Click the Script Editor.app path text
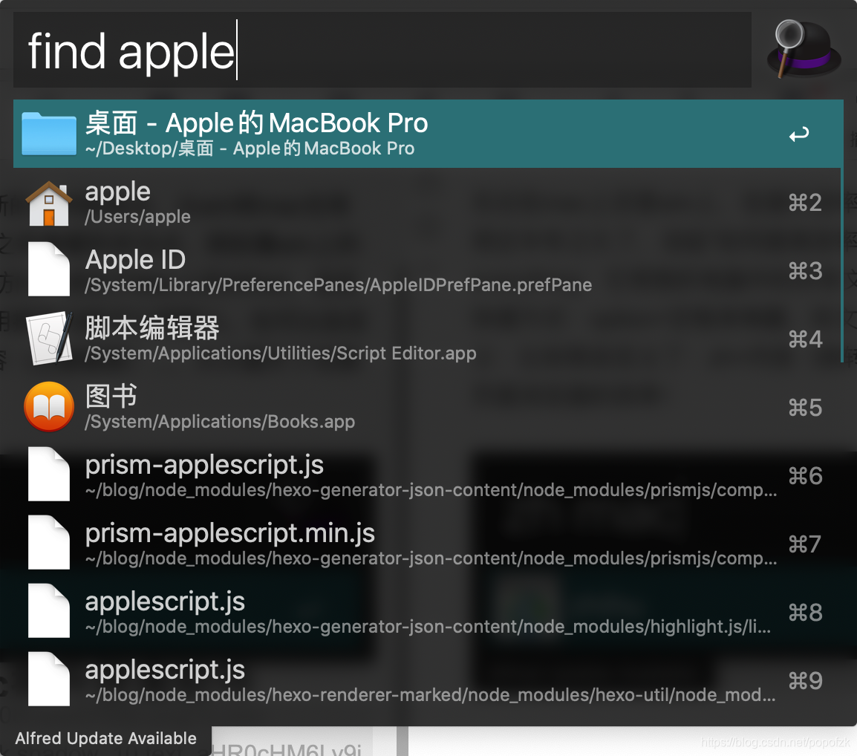Viewport: 857px width, 756px height. tap(281, 353)
